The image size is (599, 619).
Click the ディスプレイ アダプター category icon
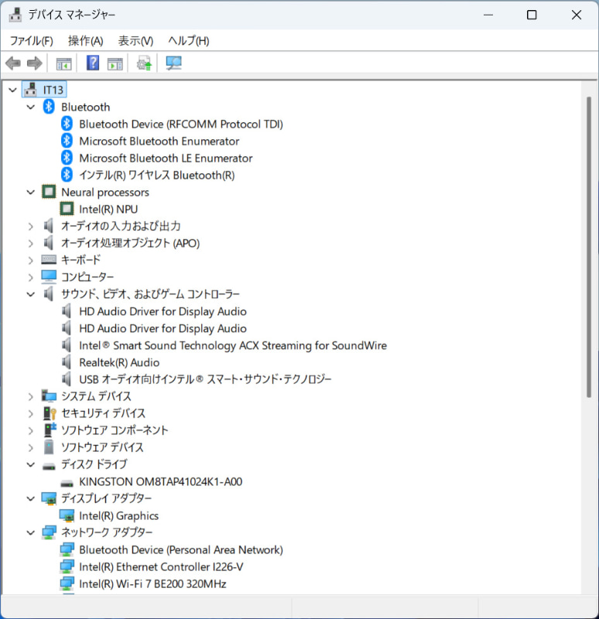click(49, 498)
